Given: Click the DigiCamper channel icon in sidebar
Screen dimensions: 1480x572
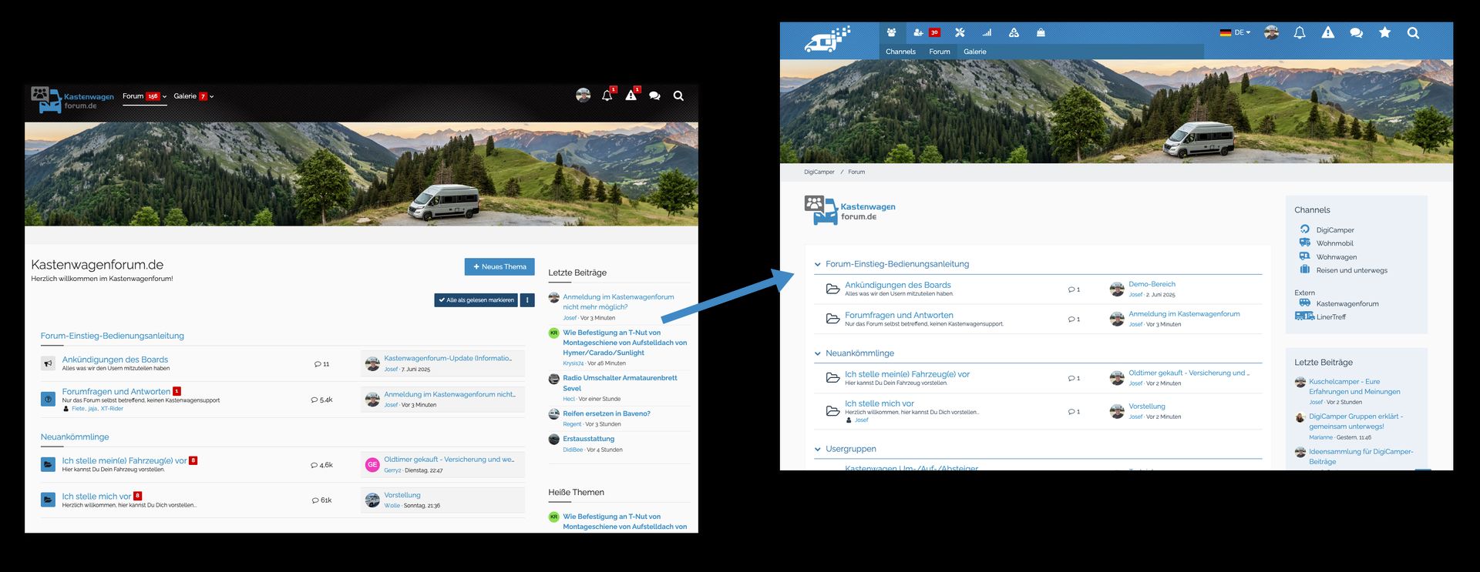Looking at the screenshot, I should [x=1304, y=229].
